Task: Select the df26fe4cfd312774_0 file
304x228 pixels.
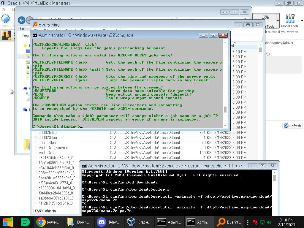Action: click(x=55, y=183)
